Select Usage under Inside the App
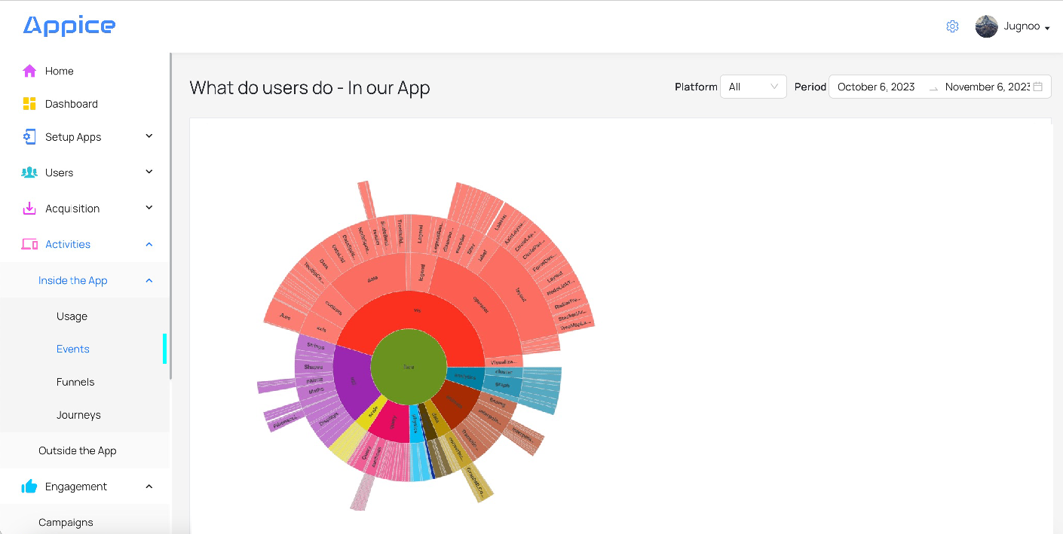This screenshot has width=1063, height=534. click(x=72, y=316)
